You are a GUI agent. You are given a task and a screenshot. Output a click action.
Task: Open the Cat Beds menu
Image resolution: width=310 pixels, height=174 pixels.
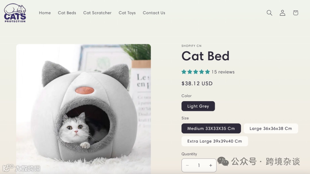click(67, 13)
